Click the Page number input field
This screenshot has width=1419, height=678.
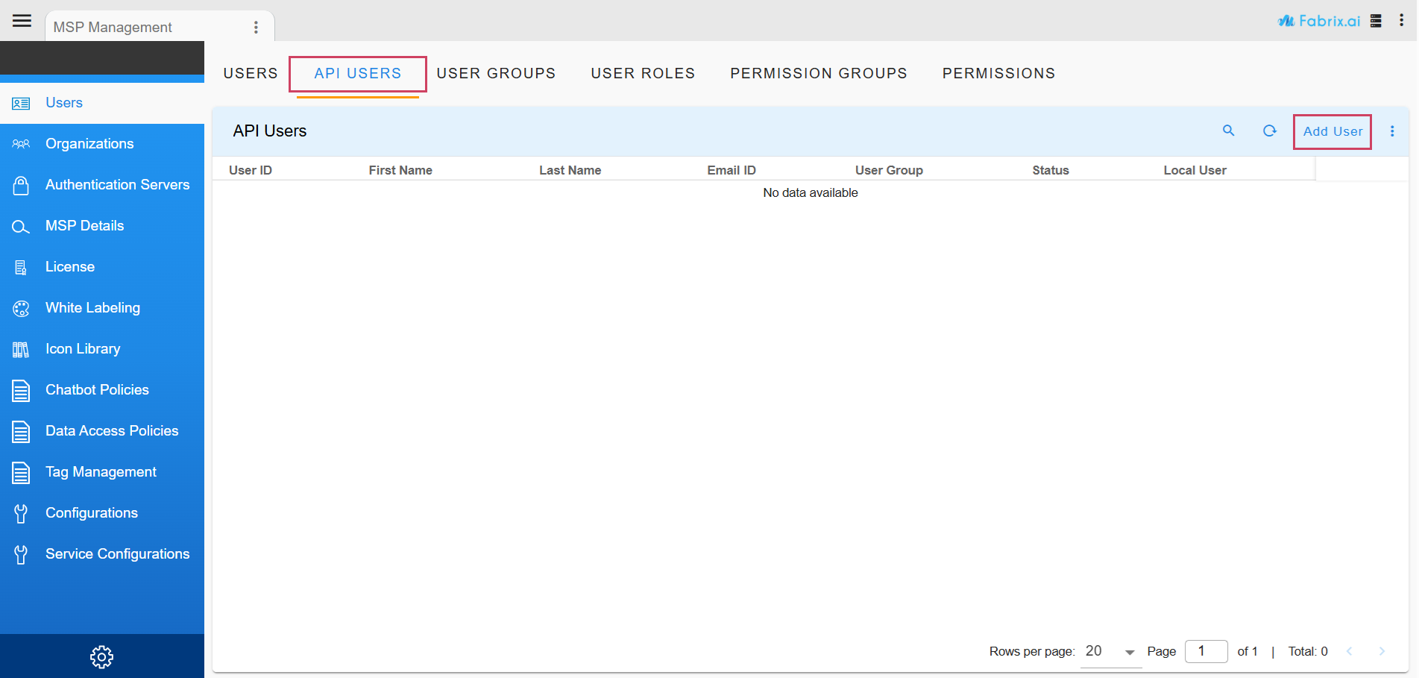1205,651
